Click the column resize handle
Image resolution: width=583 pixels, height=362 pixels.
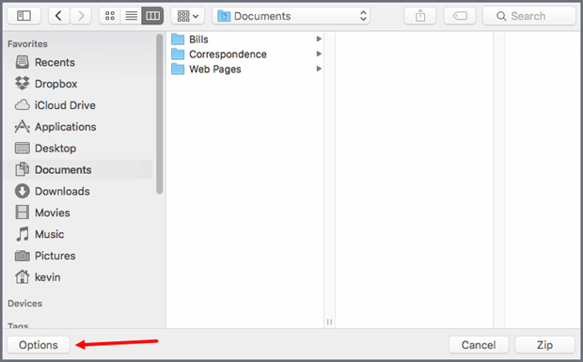coord(329,322)
